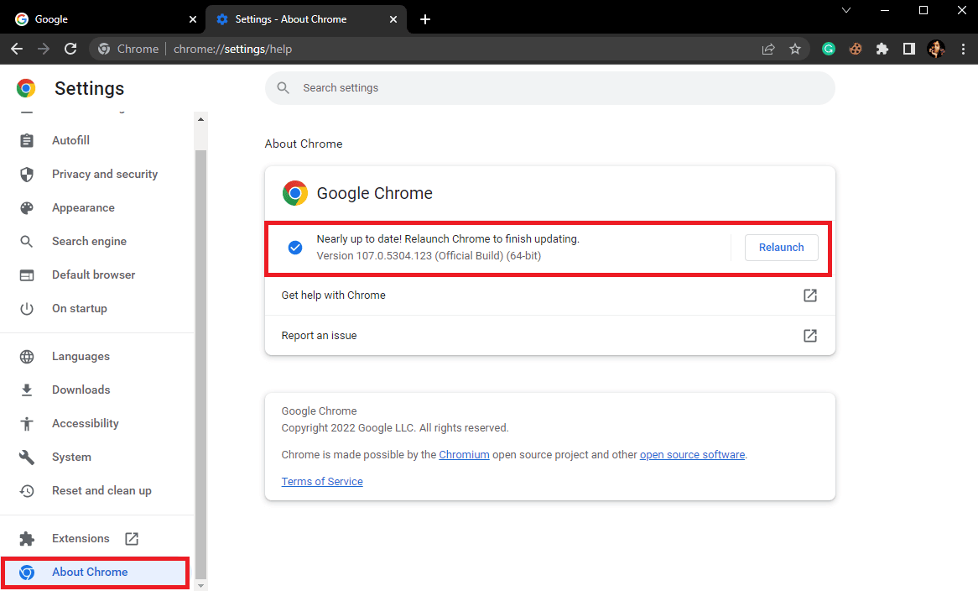Image resolution: width=978 pixels, height=591 pixels.
Task: Open a new tab
Action: [x=425, y=19]
